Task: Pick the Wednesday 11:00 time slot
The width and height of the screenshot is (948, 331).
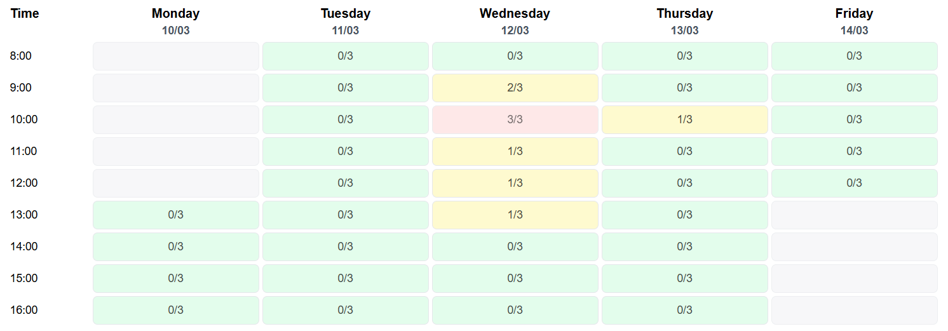Action: (x=515, y=151)
